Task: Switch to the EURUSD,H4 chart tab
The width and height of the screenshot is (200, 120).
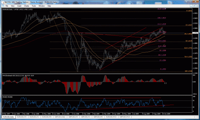Action: 22,117
